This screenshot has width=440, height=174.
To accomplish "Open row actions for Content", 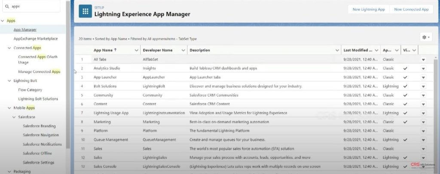I will pos(423,104).
